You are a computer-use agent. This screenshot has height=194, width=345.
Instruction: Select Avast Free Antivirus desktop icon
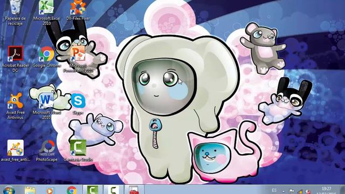tap(15, 106)
